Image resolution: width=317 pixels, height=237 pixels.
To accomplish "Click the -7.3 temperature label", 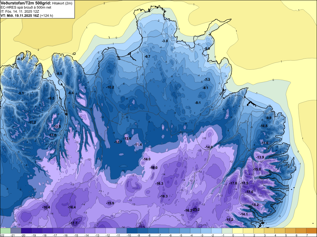I will pos(207,80).
